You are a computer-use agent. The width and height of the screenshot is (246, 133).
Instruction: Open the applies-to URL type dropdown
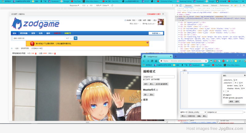[197, 112]
